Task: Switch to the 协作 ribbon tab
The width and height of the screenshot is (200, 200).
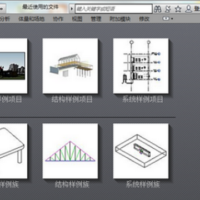Action: pos(58,19)
